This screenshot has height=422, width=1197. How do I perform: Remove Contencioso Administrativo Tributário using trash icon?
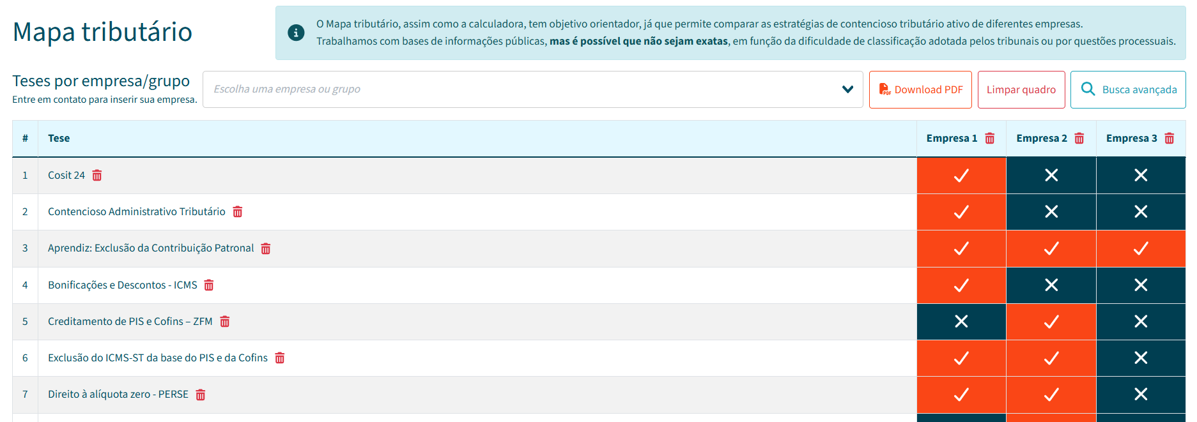[238, 212]
